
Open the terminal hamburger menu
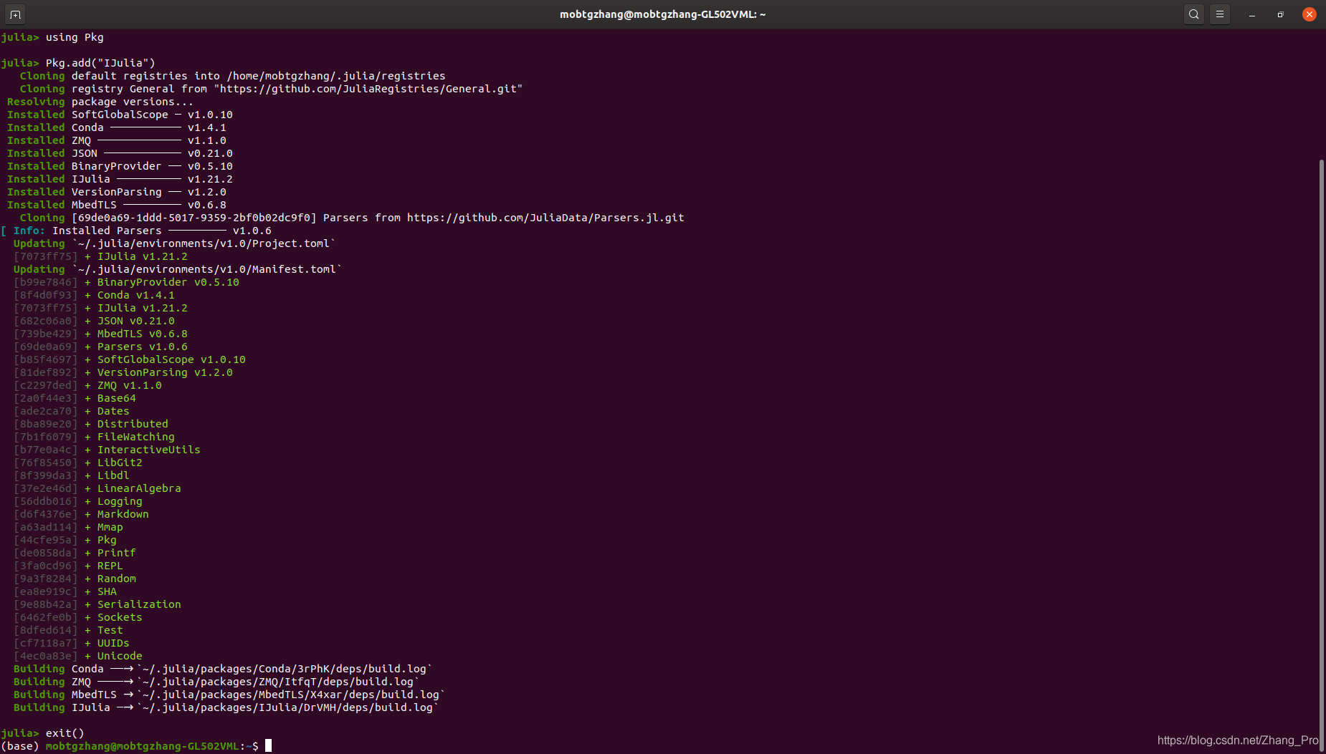(x=1219, y=14)
